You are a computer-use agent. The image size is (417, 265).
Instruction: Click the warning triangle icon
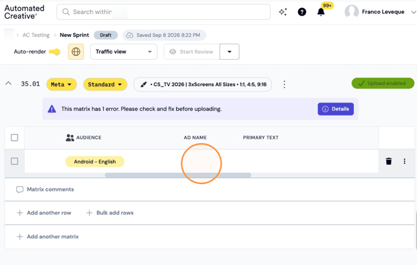coord(52,109)
